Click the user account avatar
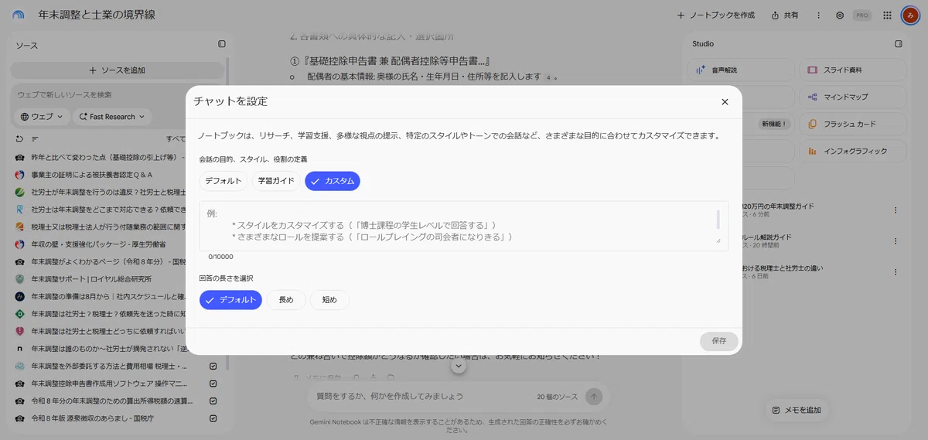Screen dimensions: 928x440 click(x=910, y=15)
